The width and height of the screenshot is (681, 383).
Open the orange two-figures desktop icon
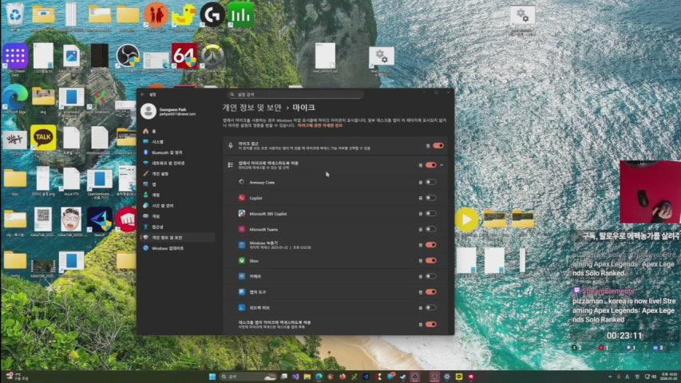pyautogui.click(x=156, y=15)
